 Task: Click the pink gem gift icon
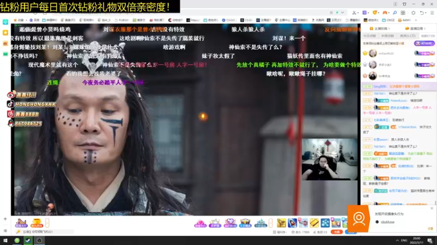200,223
